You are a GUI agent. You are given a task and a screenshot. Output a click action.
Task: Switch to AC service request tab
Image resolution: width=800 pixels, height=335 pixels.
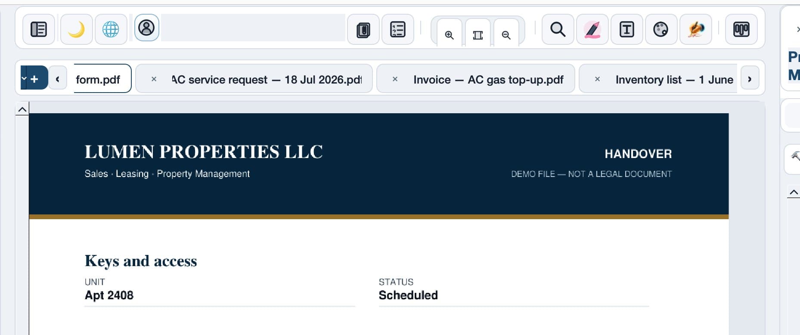point(267,80)
